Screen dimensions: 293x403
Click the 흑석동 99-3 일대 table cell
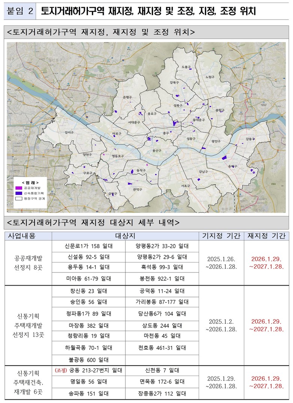[x=162, y=267]
